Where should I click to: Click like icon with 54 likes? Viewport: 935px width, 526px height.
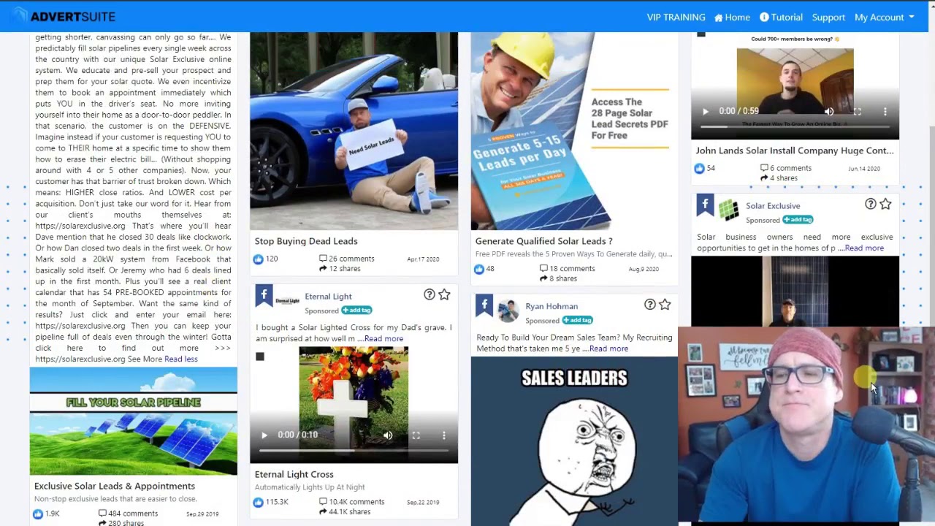coord(699,169)
